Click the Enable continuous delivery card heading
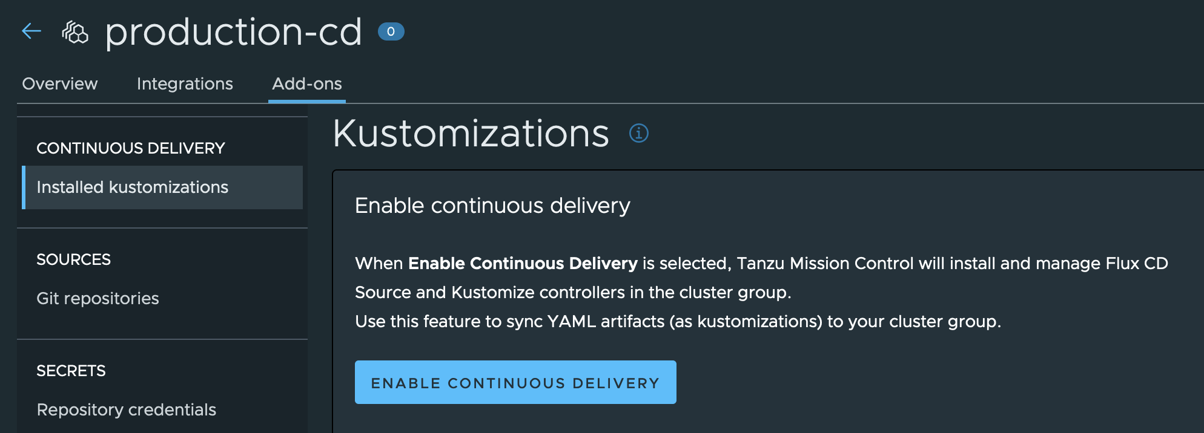The image size is (1204, 433). pyautogui.click(x=492, y=206)
